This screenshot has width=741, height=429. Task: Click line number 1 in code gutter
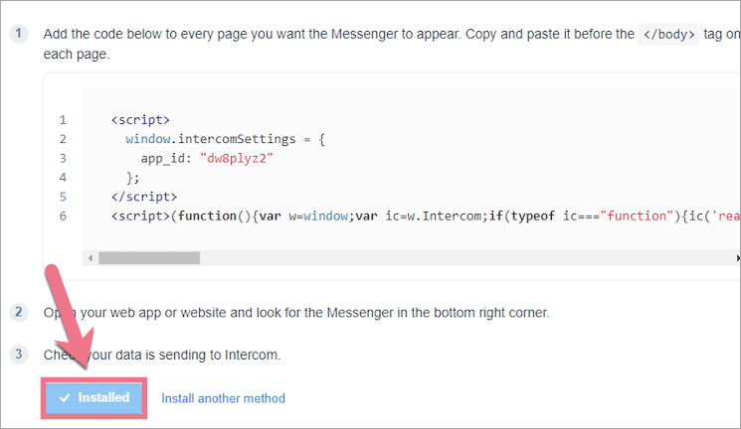pyautogui.click(x=63, y=120)
